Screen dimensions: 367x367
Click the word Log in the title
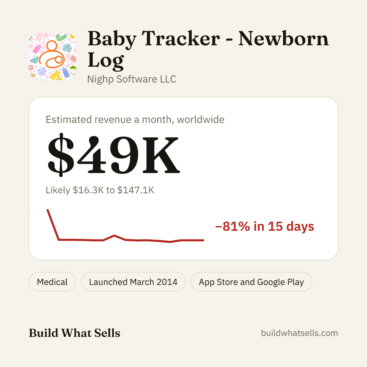click(106, 60)
